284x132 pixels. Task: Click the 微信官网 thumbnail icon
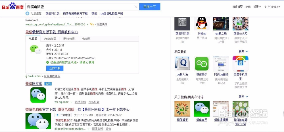click(202, 109)
